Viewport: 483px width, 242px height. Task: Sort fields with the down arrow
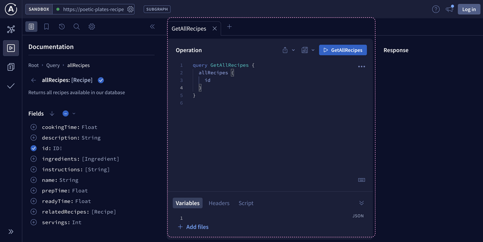(52, 114)
